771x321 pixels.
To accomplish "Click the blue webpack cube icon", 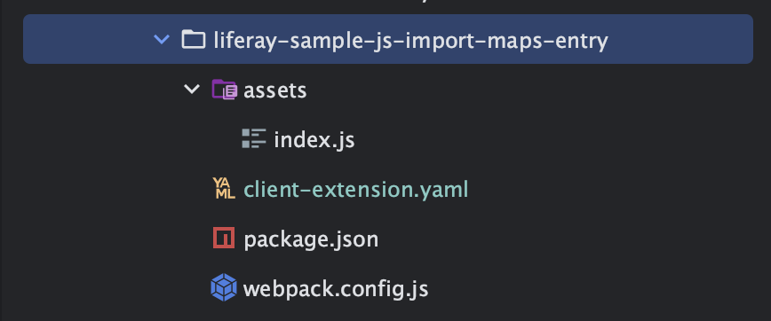I will pos(224,287).
